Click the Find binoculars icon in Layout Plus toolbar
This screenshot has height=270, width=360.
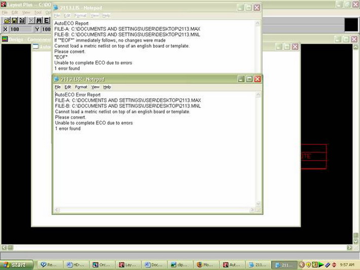[x=40, y=21]
